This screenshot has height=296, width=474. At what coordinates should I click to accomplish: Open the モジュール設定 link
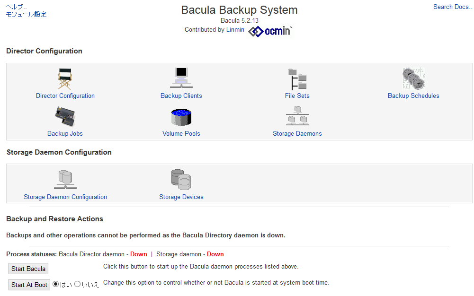[27, 14]
